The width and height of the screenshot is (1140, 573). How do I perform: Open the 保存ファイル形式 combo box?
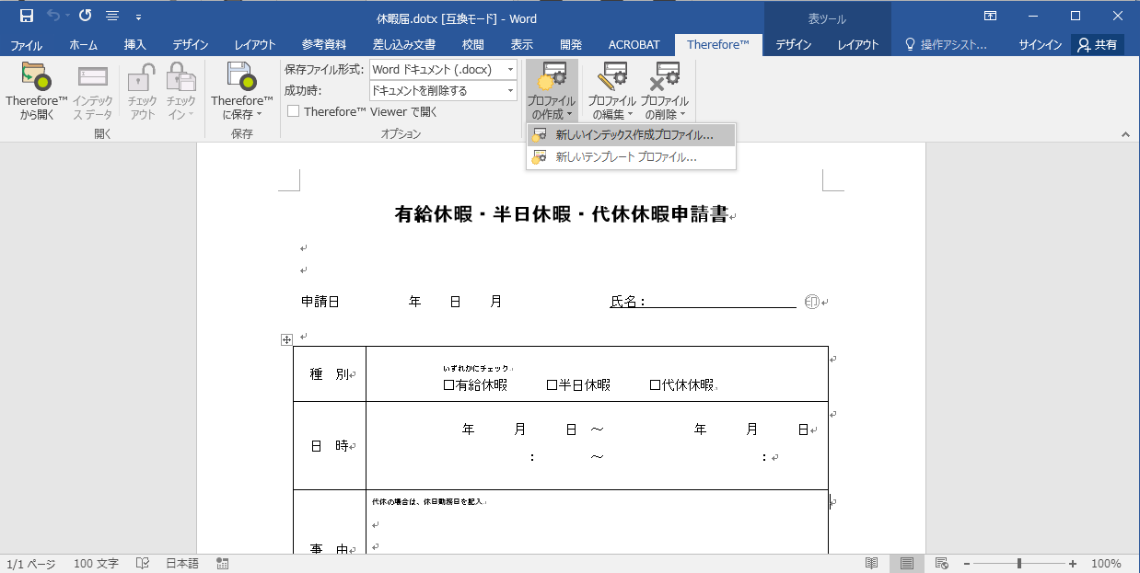(x=442, y=69)
